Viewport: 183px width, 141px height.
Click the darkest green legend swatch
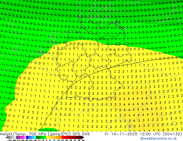pyautogui.click(x=37, y=137)
